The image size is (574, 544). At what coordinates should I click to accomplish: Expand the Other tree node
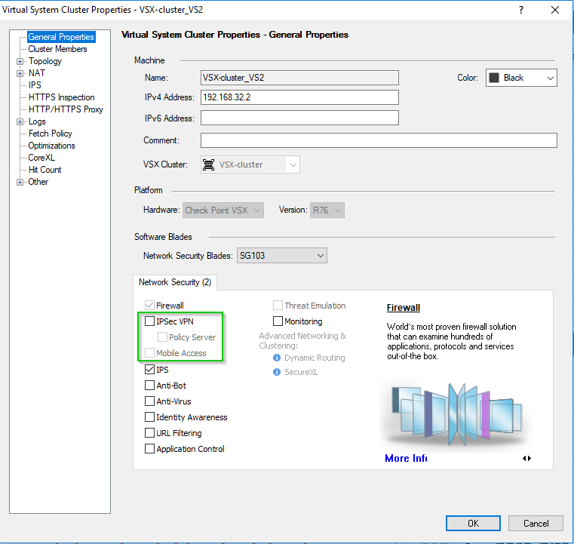[x=20, y=183]
